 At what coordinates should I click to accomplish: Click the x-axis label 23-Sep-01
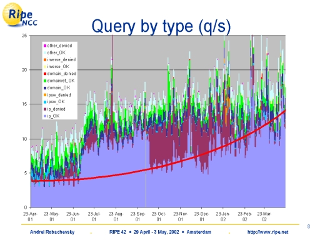(137, 217)
